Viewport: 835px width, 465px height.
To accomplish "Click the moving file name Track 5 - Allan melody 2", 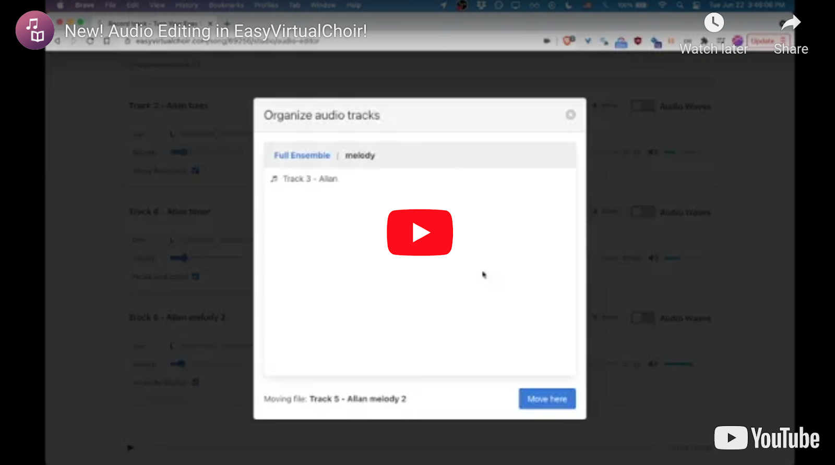I will [x=357, y=399].
